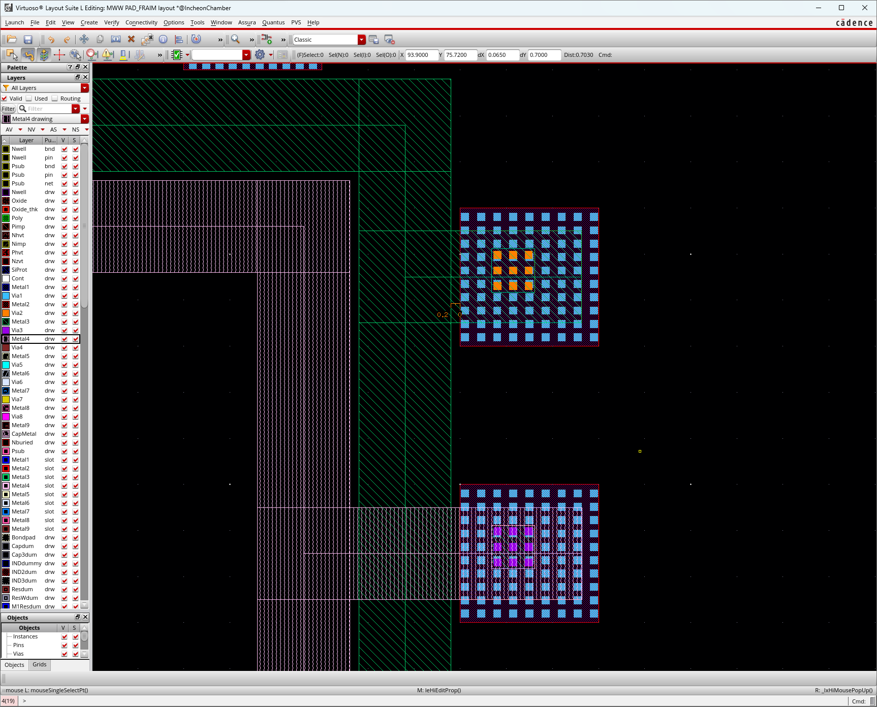The image size is (877, 707).
Task: Open the Metal4 drawing layer dropdown
Action: 85,119
